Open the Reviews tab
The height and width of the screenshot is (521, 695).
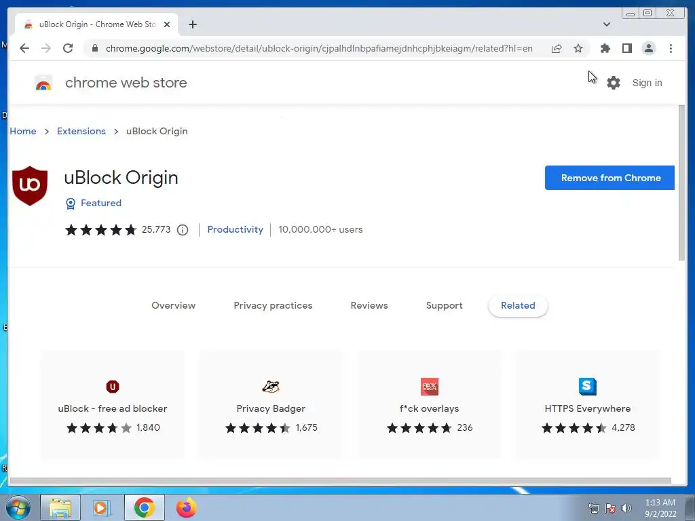pyautogui.click(x=369, y=306)
